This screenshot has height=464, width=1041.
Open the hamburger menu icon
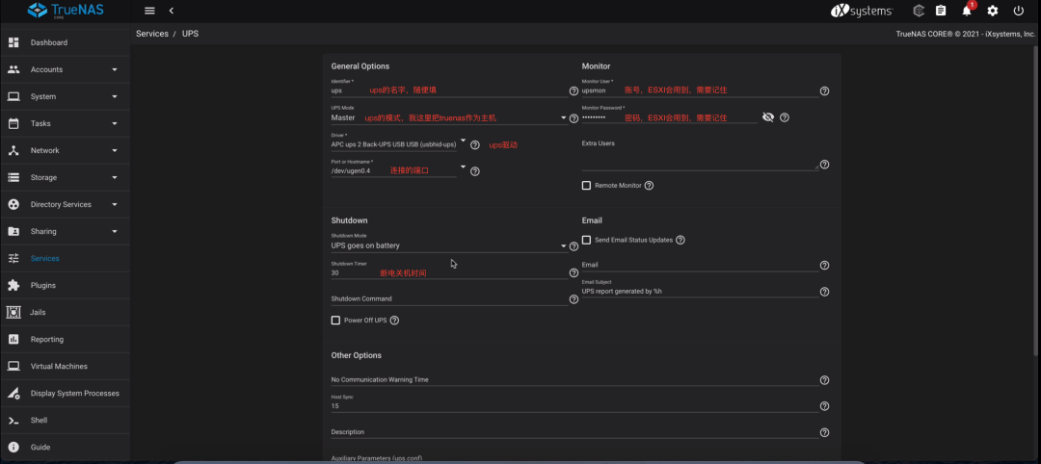[149, 11]
